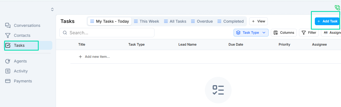Expand the workspace switcher chevrons
Viewport: 341px width, 107px height.
click(52, 9)
